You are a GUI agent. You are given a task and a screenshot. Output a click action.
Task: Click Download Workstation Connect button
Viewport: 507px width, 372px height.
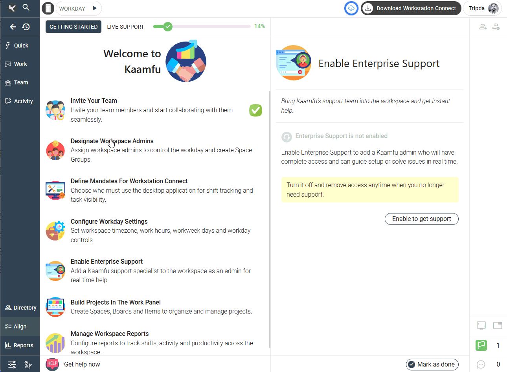[411, 8]
